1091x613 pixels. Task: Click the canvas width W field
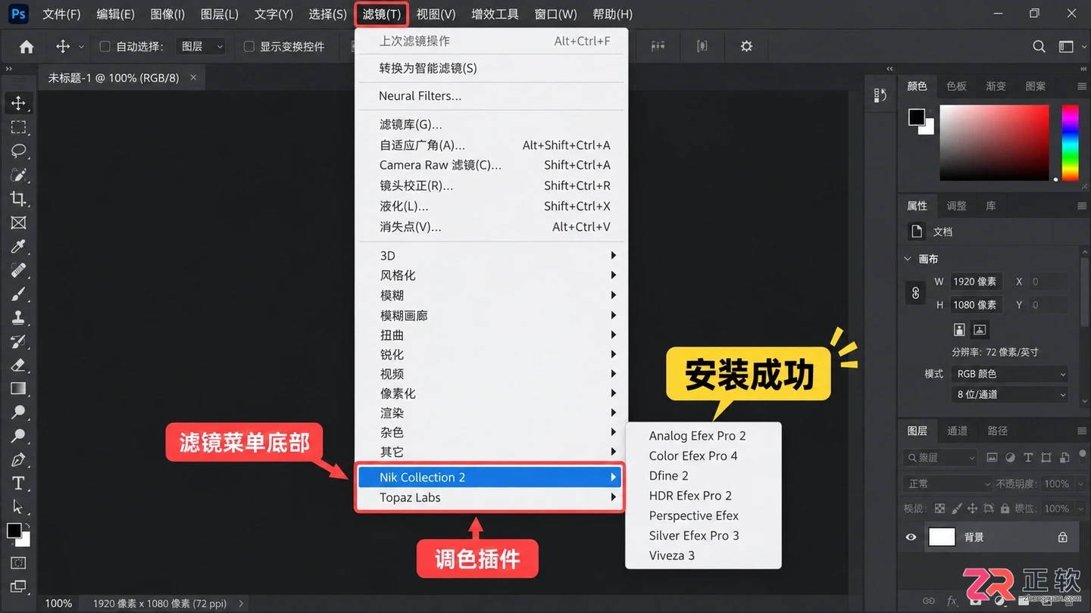977,282
